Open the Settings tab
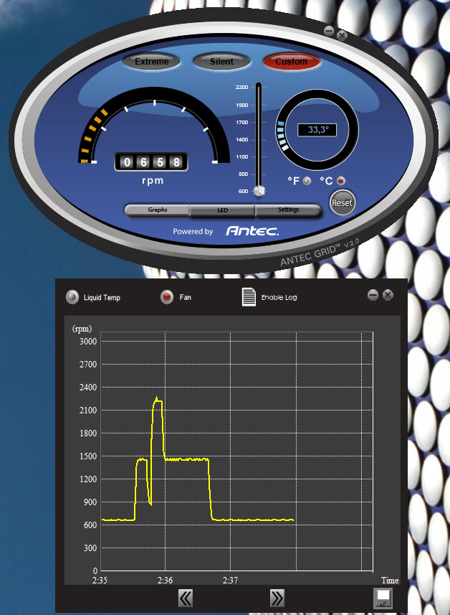The width and height of the screenshot is (450, 615). point(288,210)
